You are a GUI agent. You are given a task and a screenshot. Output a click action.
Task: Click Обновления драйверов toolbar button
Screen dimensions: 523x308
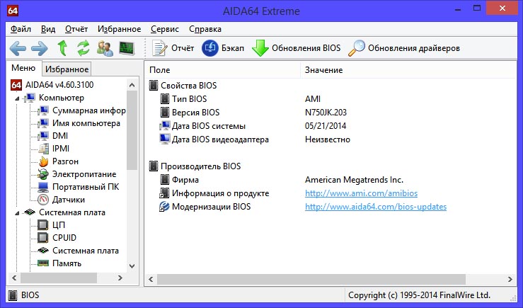coord(404,48)
